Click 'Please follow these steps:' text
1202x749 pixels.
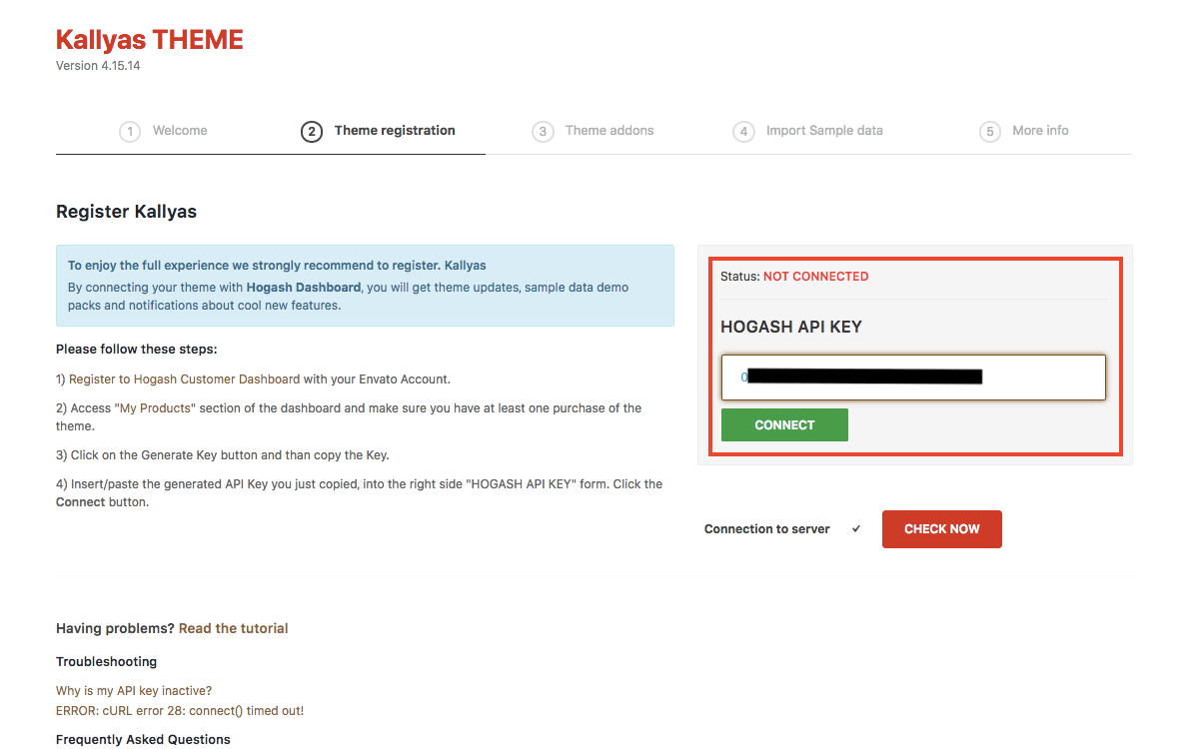(x=137, y=350)
